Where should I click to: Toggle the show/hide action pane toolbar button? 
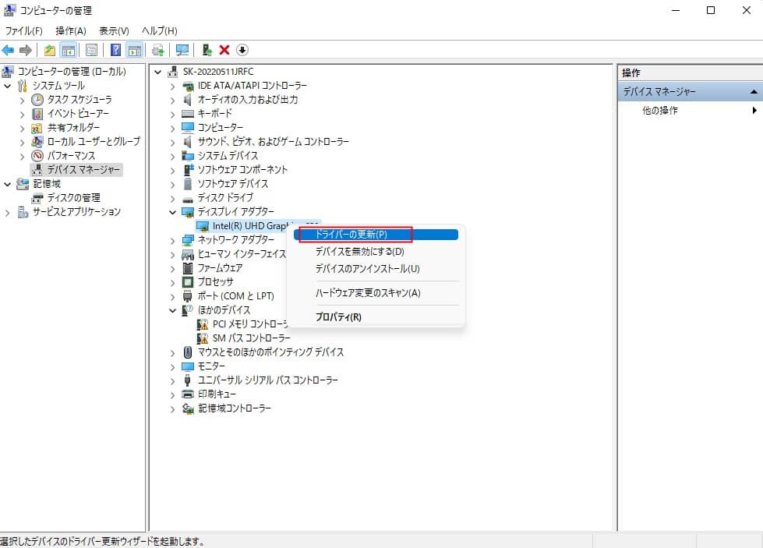coord(135,50)
